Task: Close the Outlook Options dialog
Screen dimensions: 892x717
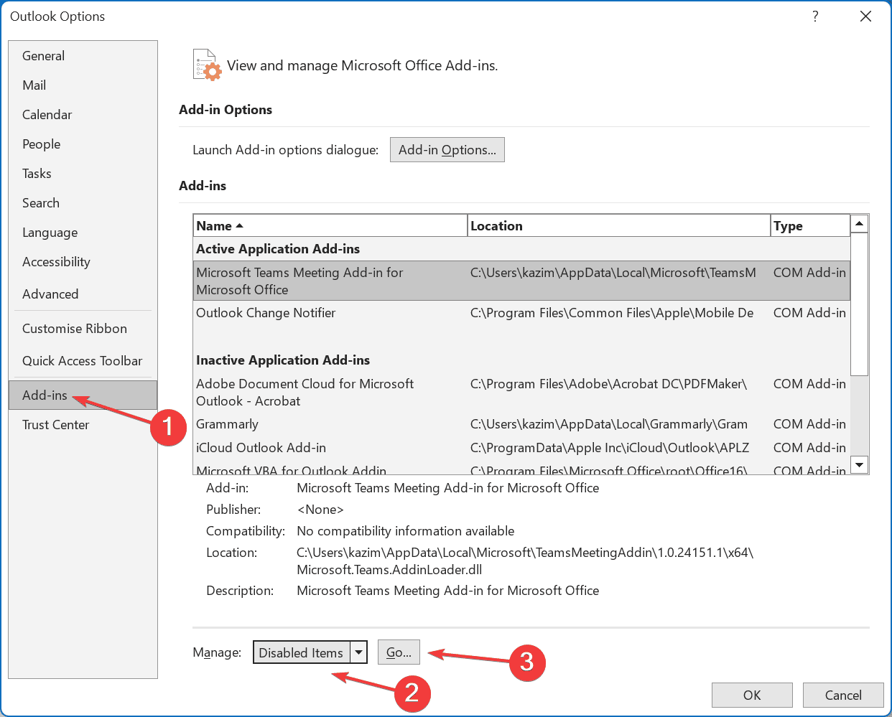Action: [865, 16]
